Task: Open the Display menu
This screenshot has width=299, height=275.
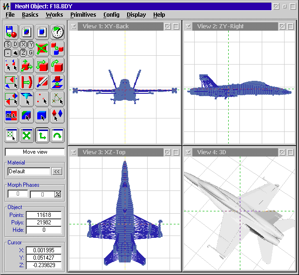Action: tap(136, 15)
